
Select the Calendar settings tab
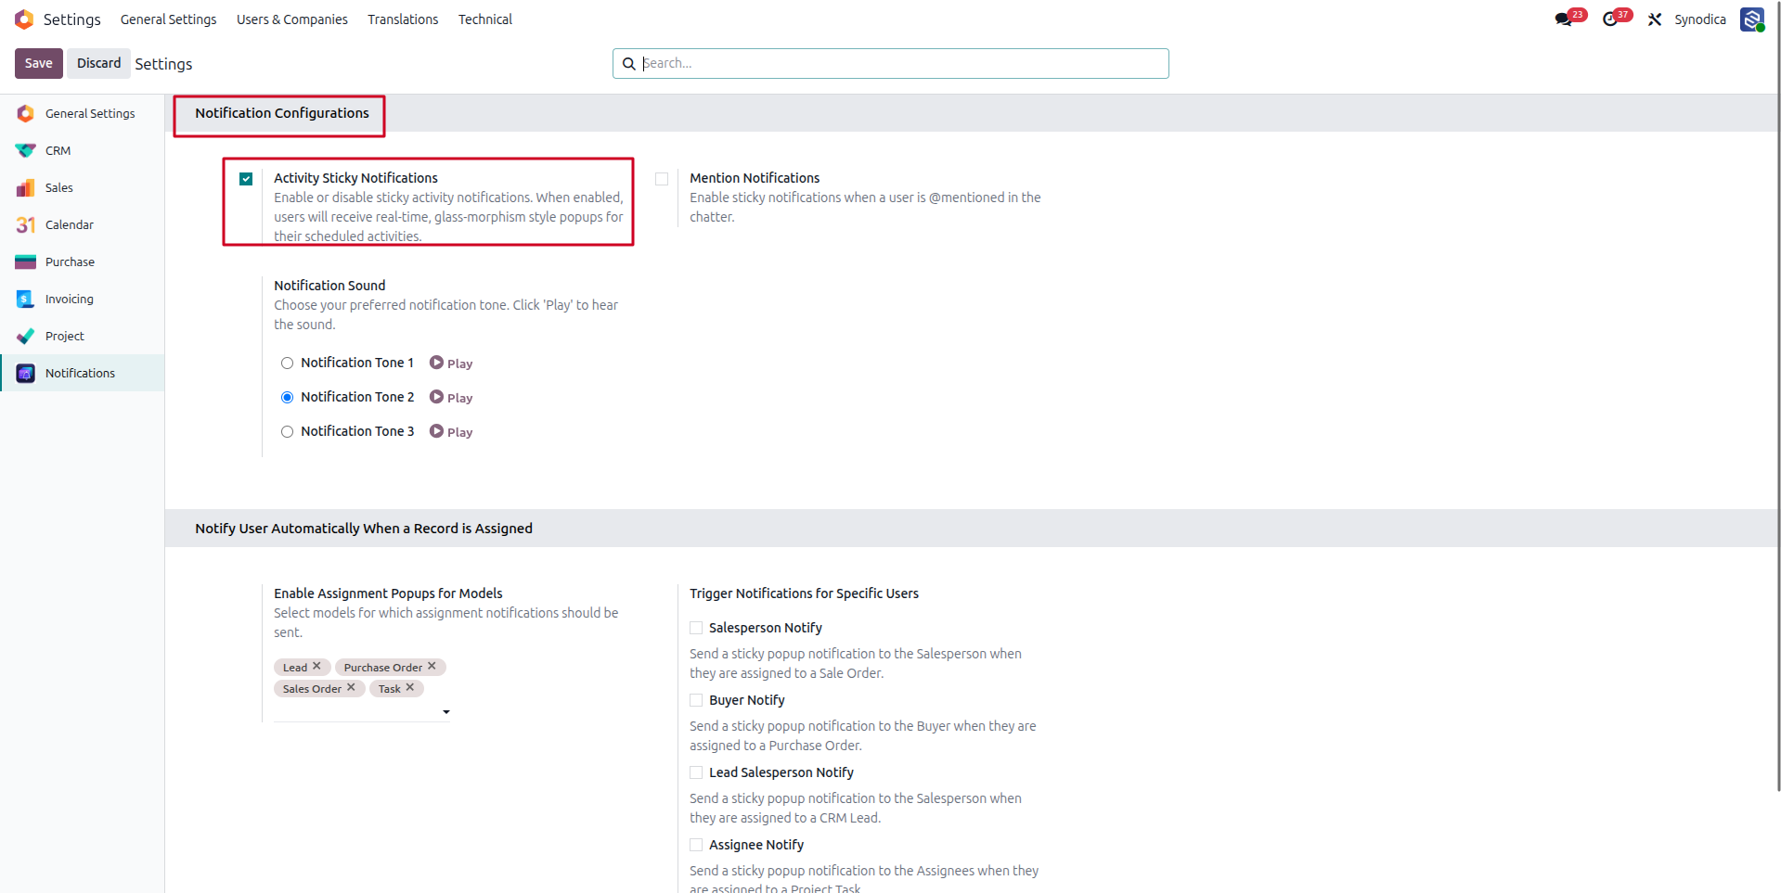[x=83, y=224]
